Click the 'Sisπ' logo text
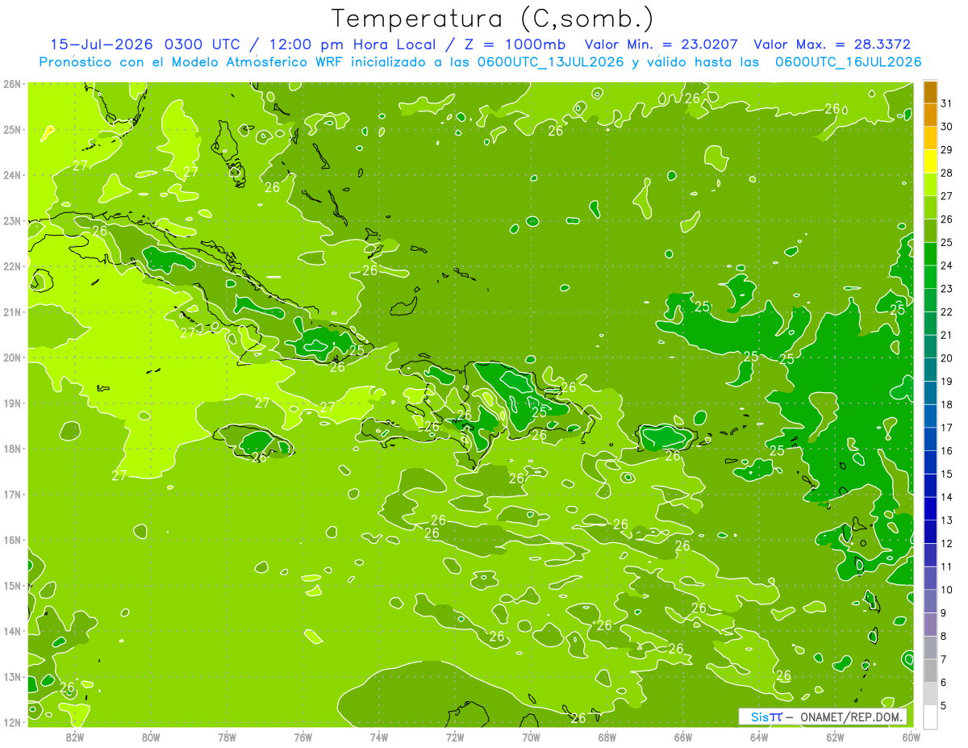The width and height of the screenshot is (968, 748). tap(766, 717)
